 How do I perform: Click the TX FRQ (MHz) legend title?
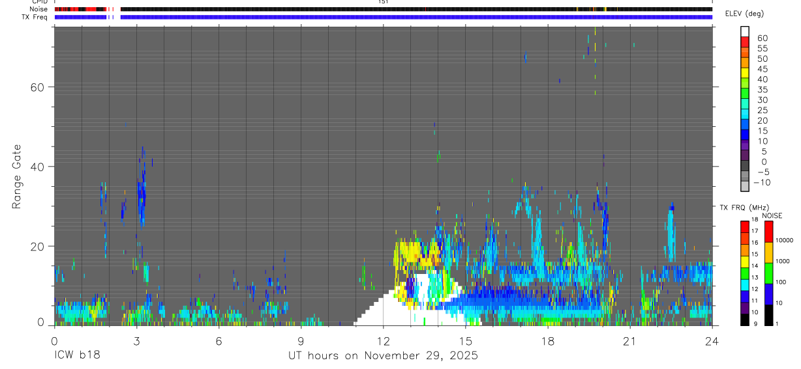740,208
